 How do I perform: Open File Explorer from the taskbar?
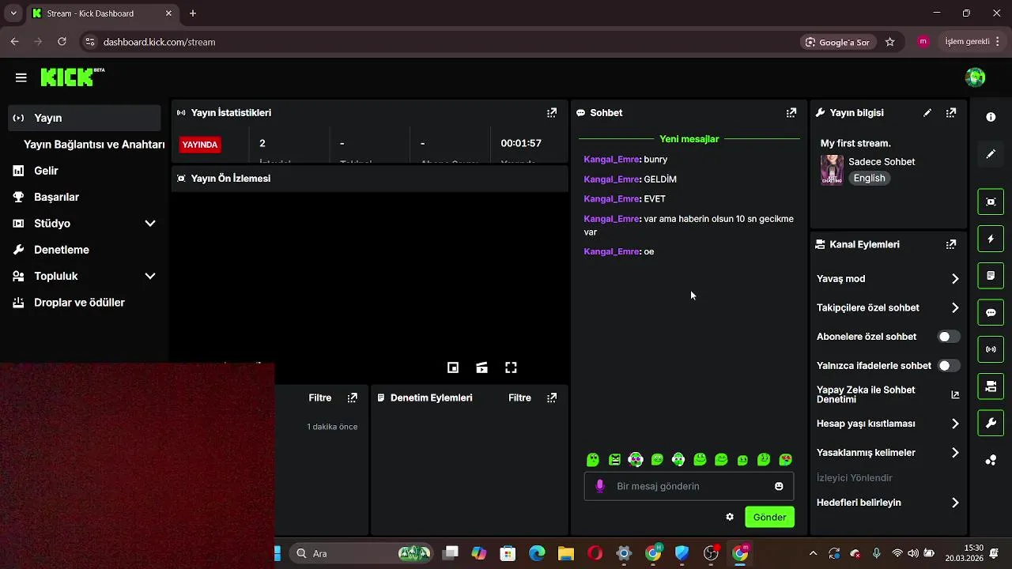[565, 553]
